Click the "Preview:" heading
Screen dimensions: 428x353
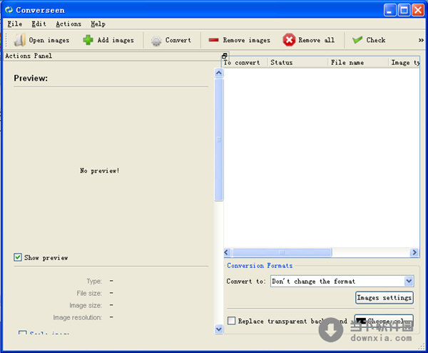coord(31,78)
